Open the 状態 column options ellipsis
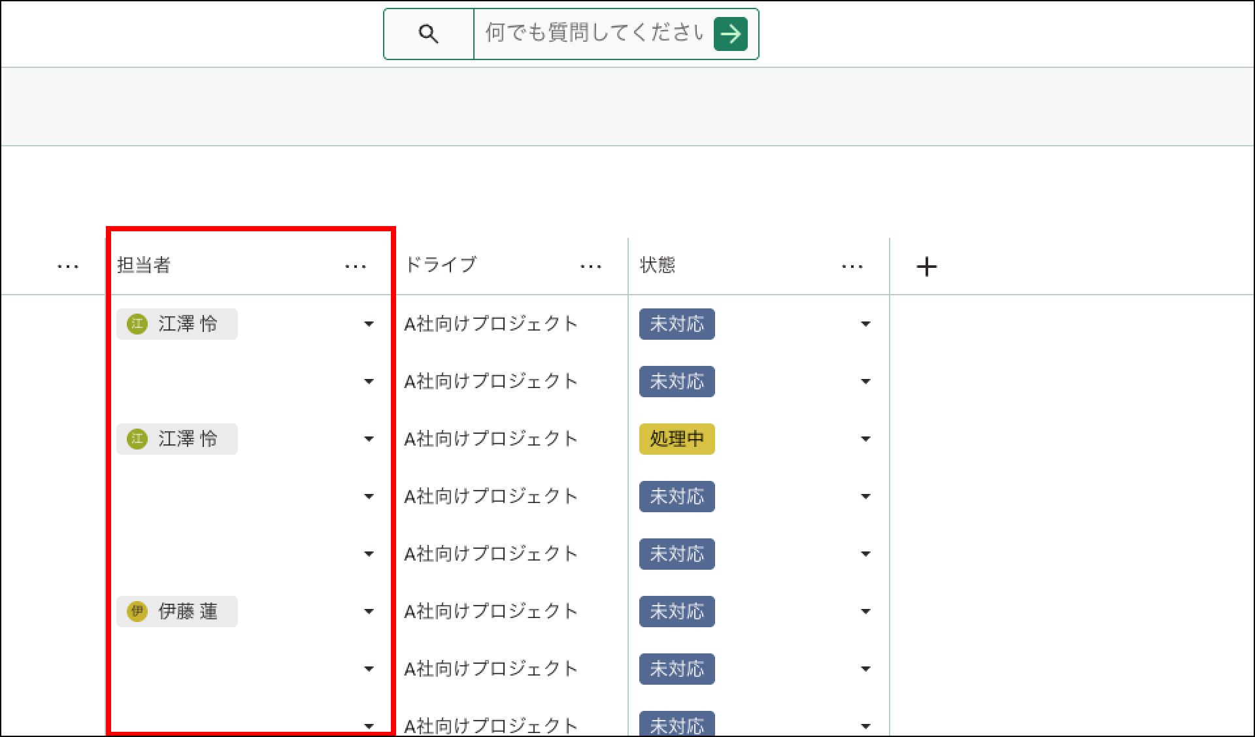 tap(852, 267)
